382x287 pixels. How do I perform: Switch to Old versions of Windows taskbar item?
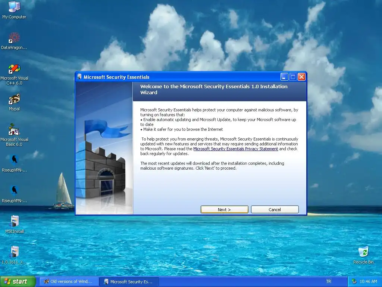69,282
